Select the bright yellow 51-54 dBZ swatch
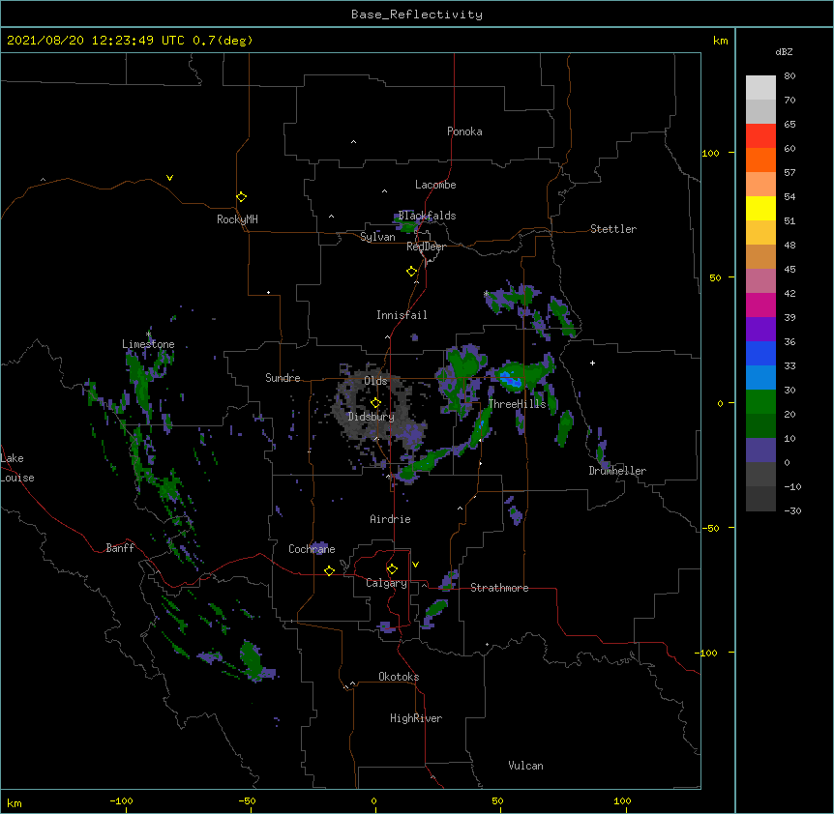834x814 pixels. point(760,208)
